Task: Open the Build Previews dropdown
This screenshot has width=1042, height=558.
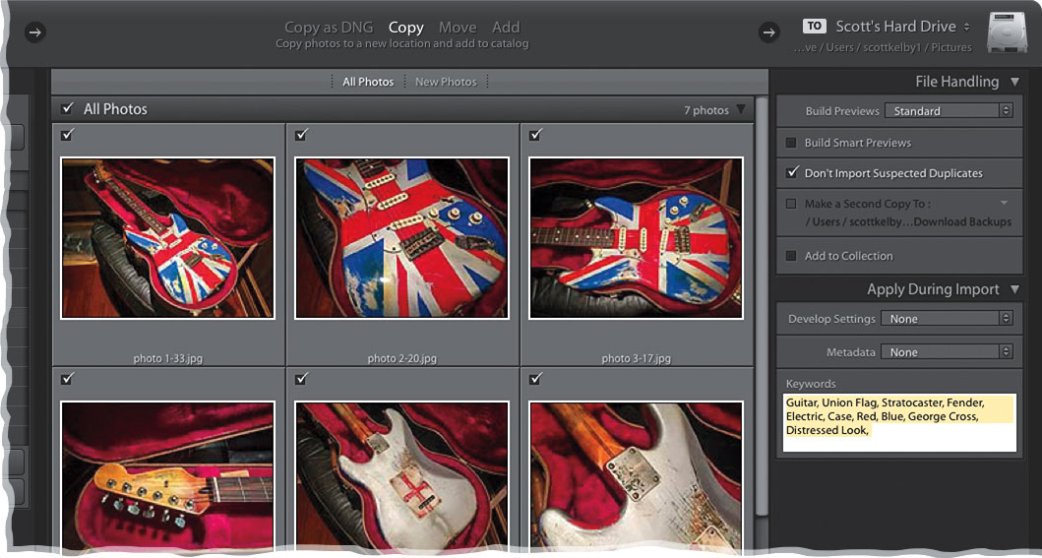Action: [949, 111]
